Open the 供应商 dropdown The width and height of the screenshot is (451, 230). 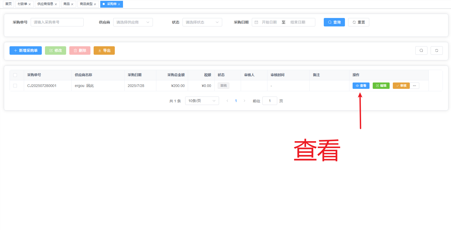point(133,22)
